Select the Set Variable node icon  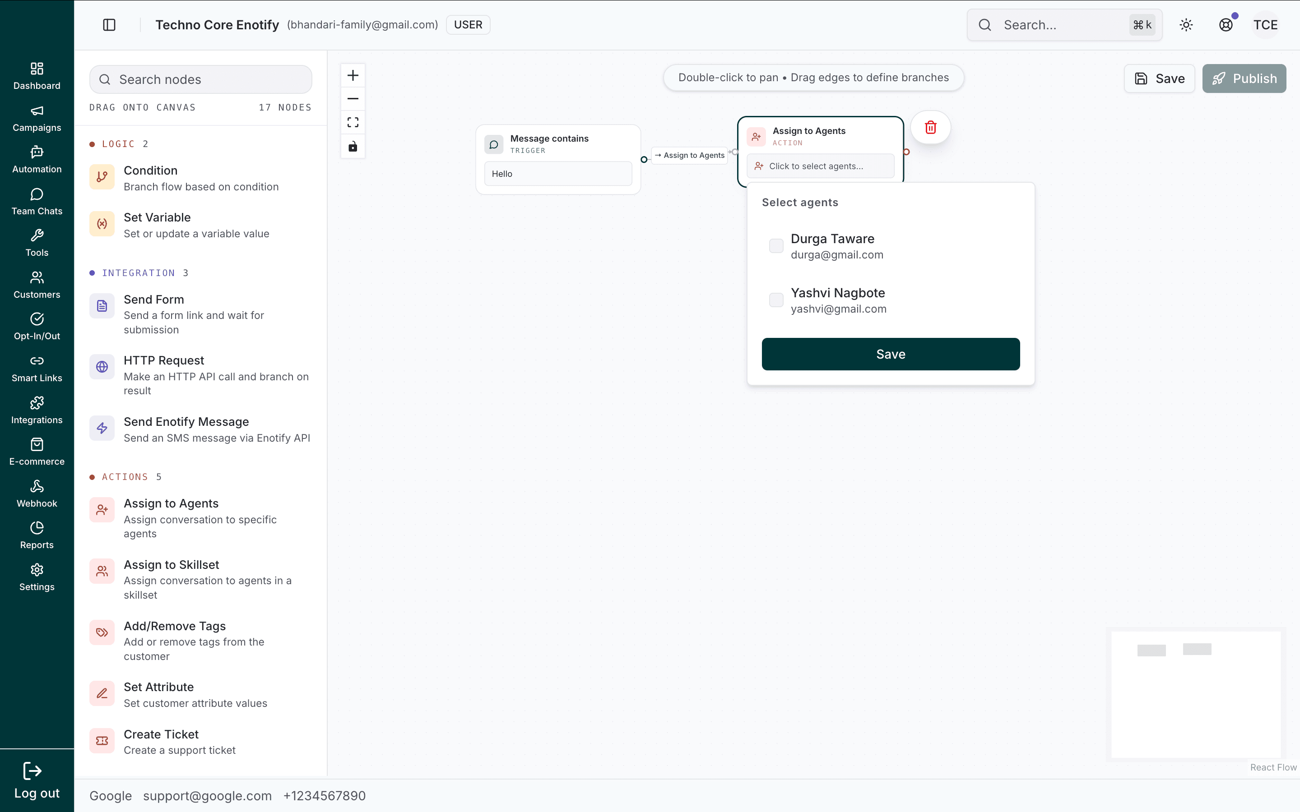point(102,224)
